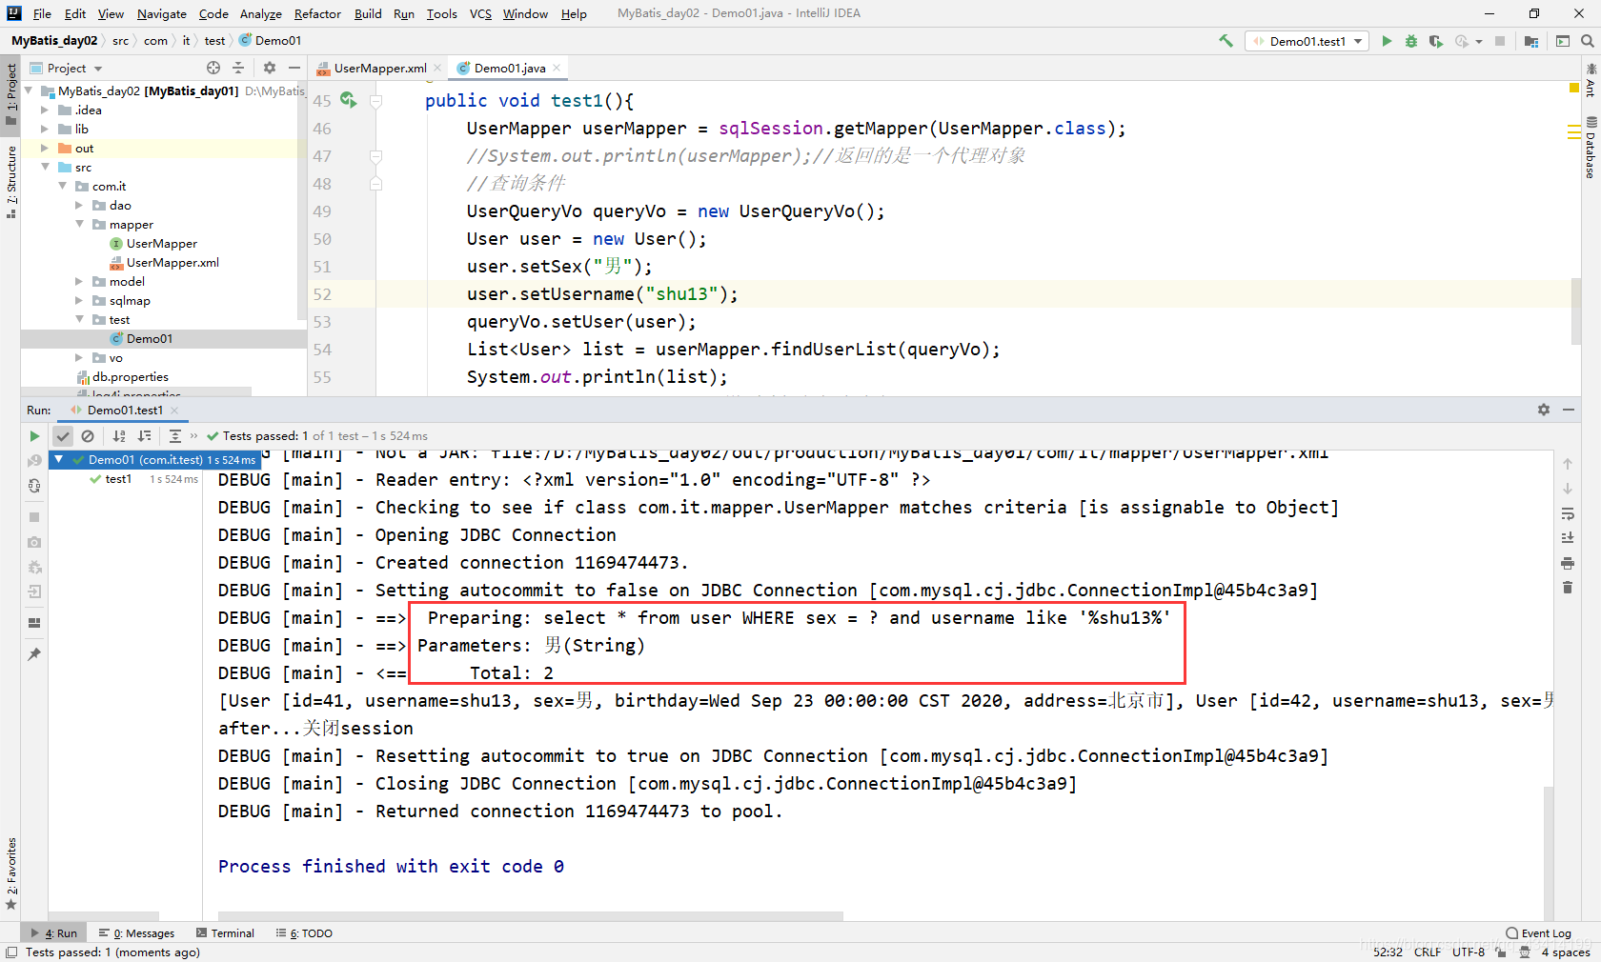Viewport: 1601px width, 962px height.
Task: Run with Coverage using the shield icon
Action: click(x=1435, y=41)
